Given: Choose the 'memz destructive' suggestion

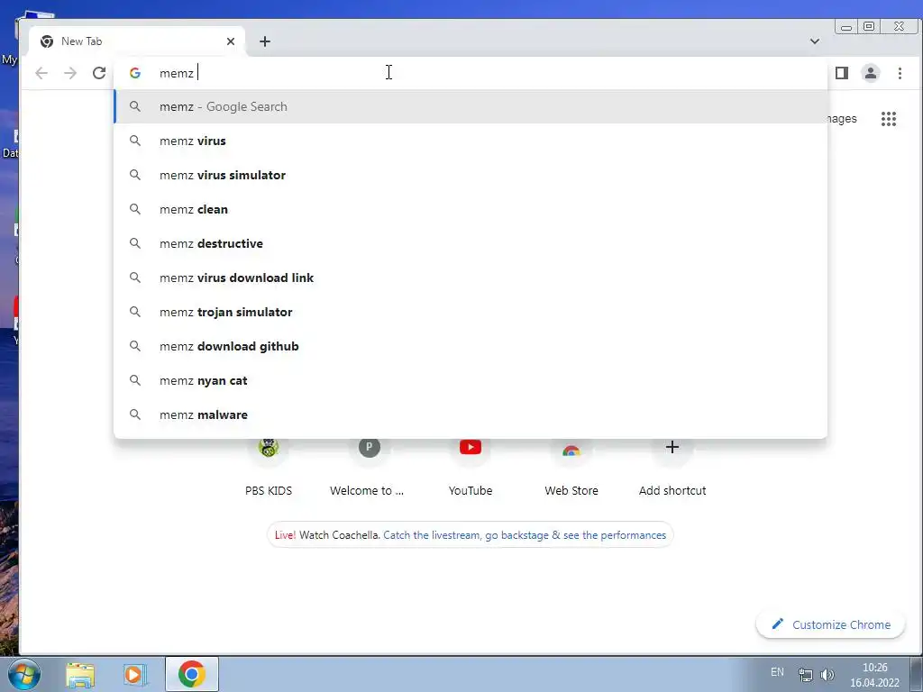Looking at the screenshot, I should point(471,243).
